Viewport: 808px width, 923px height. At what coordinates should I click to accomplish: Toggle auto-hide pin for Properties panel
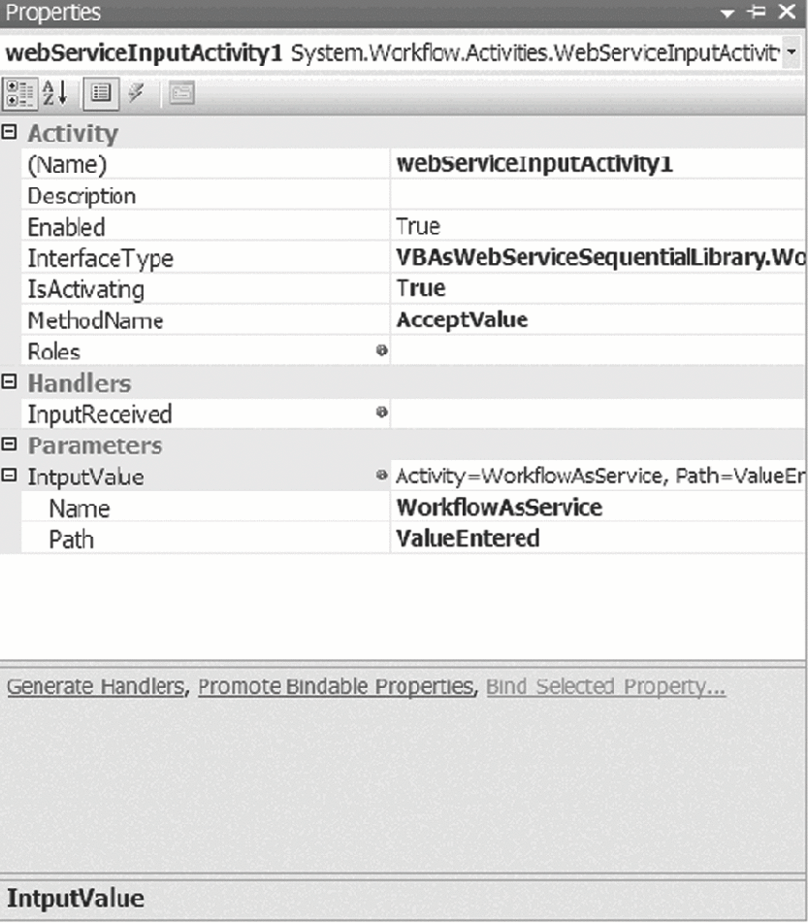coord(758,13)
